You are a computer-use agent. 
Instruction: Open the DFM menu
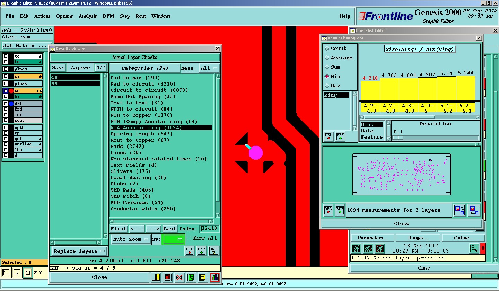(x=108, y=16)
